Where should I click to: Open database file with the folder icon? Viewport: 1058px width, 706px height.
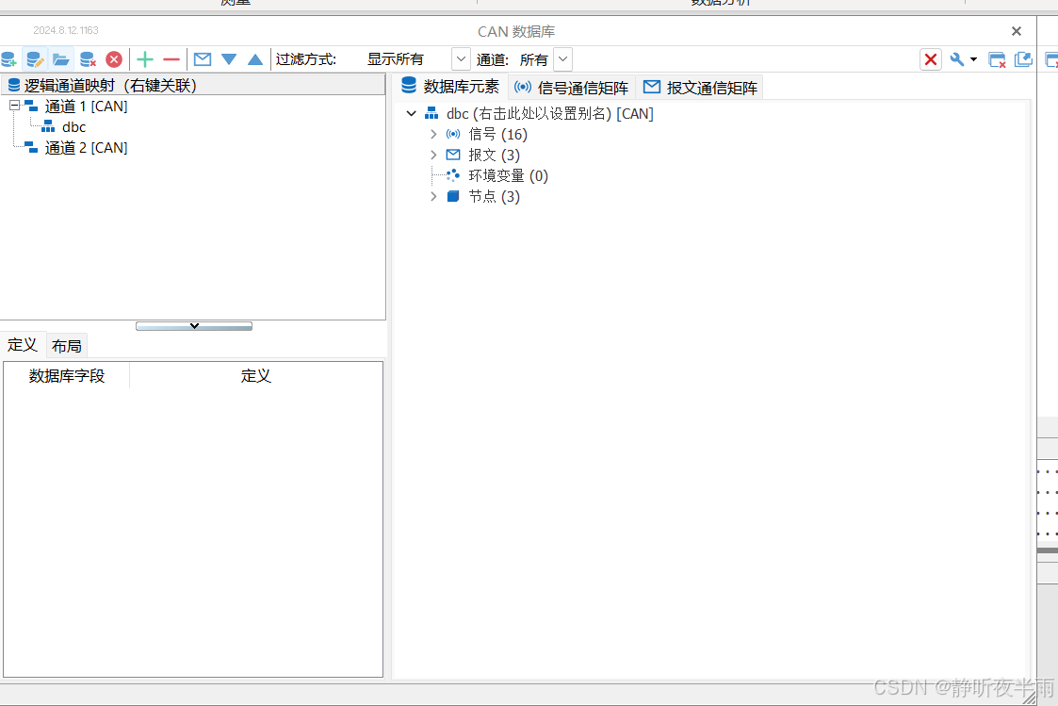tap(60, 59)
